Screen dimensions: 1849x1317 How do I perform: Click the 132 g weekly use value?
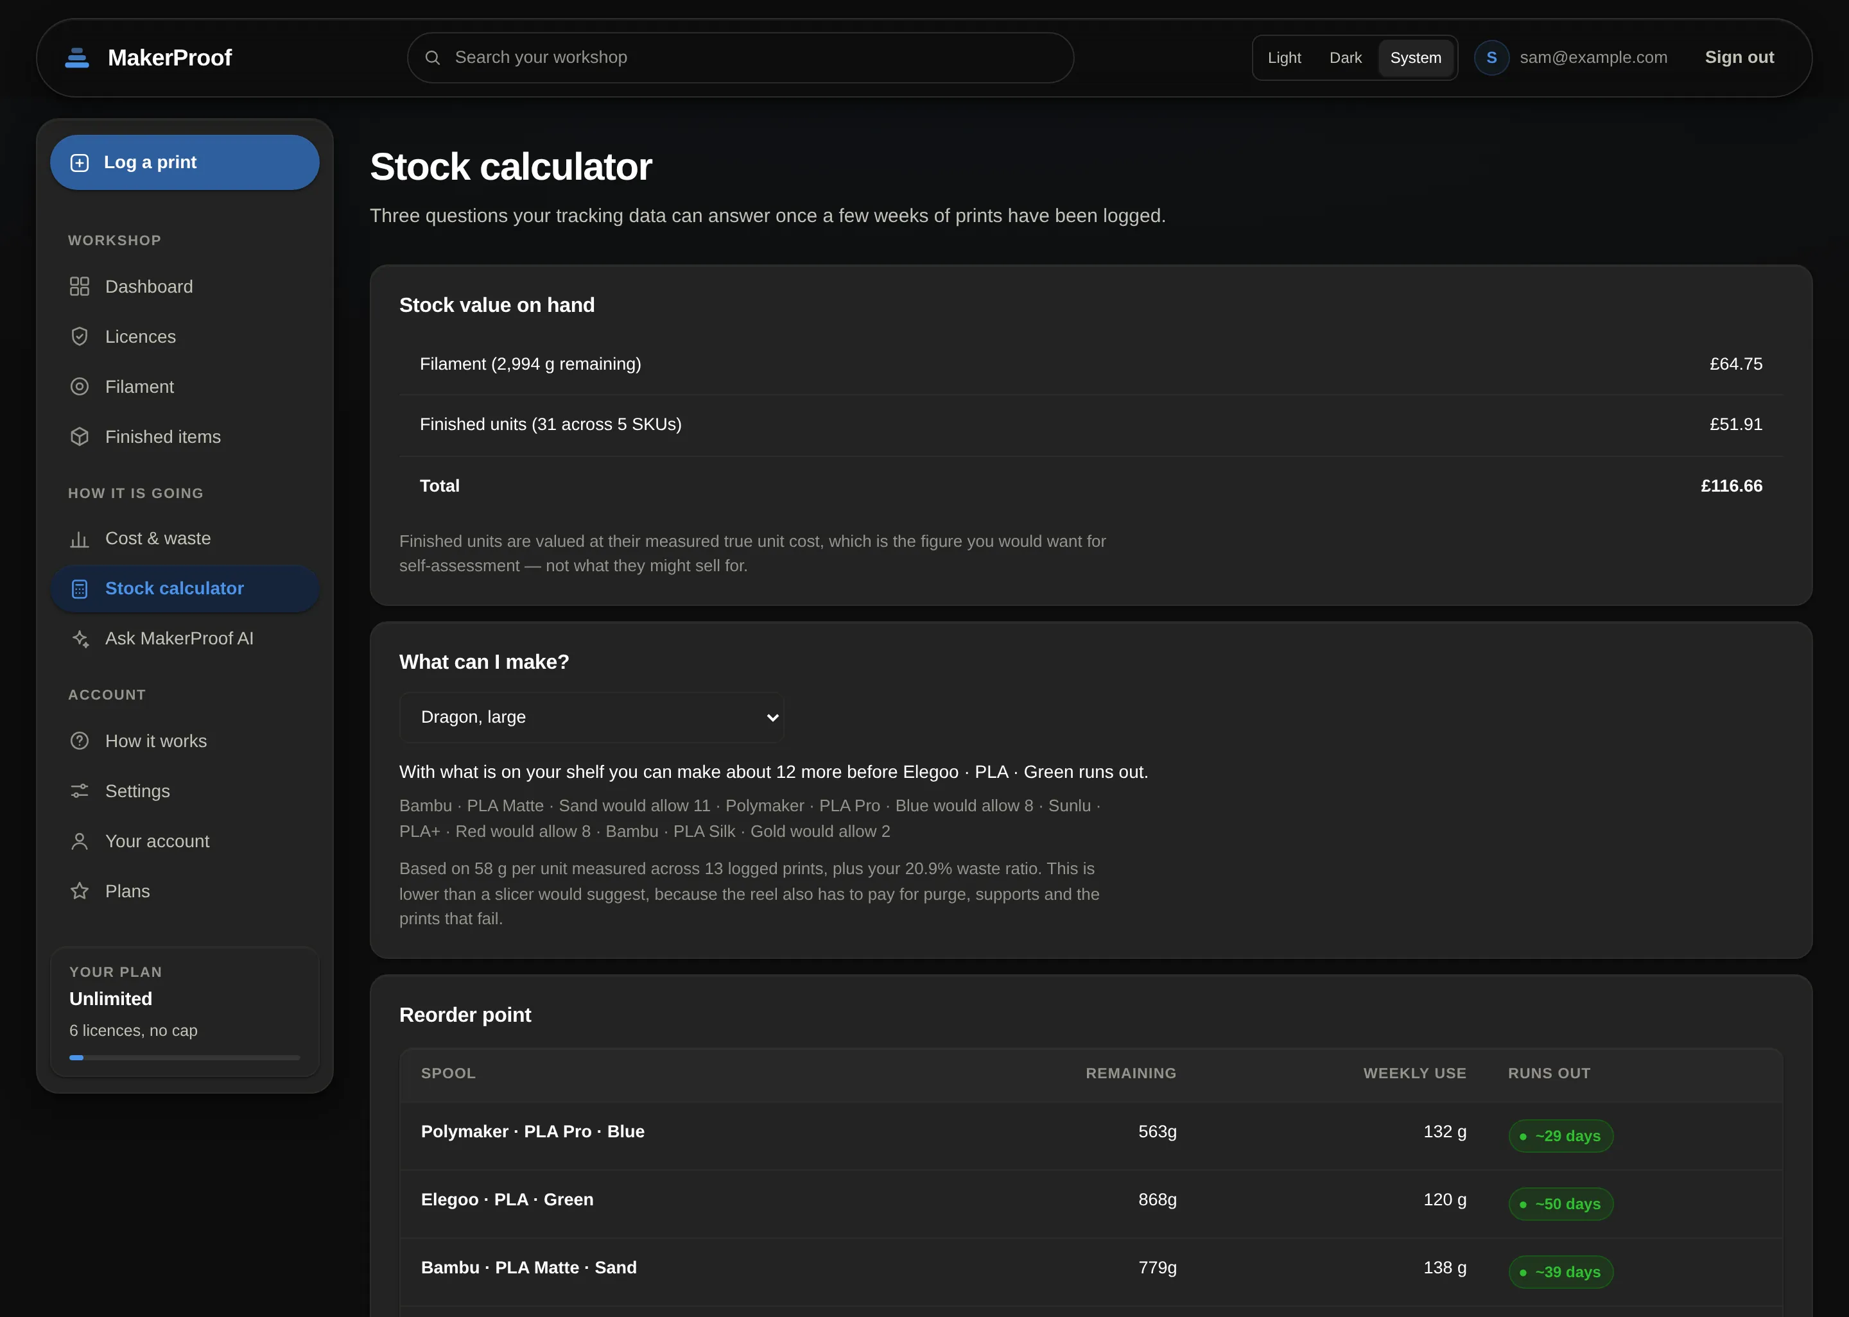[1445, 1132]
